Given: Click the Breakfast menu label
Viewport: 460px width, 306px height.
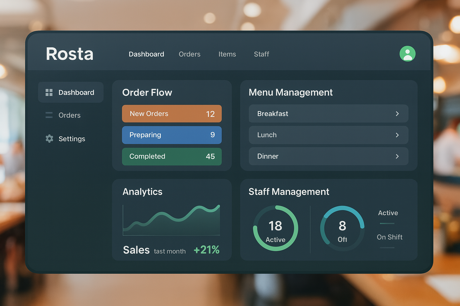Looking at the screenshot, I should click(x=273, y=114).
